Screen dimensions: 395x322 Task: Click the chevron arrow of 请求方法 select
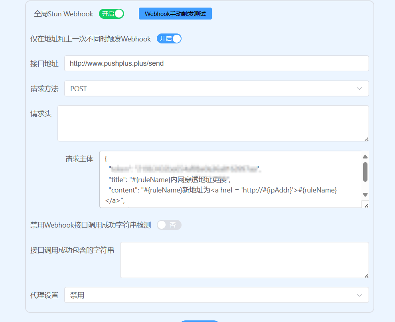click(x=359, y=88)
